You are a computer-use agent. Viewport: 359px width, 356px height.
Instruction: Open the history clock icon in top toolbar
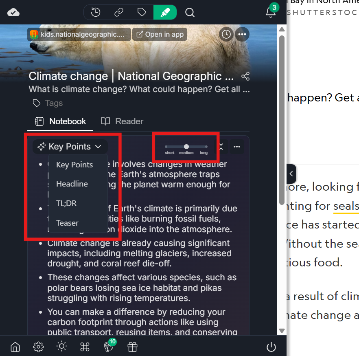tap(96, 12)
